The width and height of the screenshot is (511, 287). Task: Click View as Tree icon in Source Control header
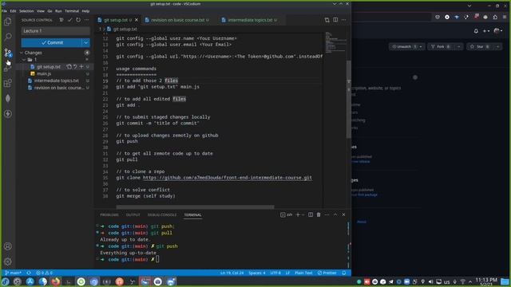click(x=61, y=20)
